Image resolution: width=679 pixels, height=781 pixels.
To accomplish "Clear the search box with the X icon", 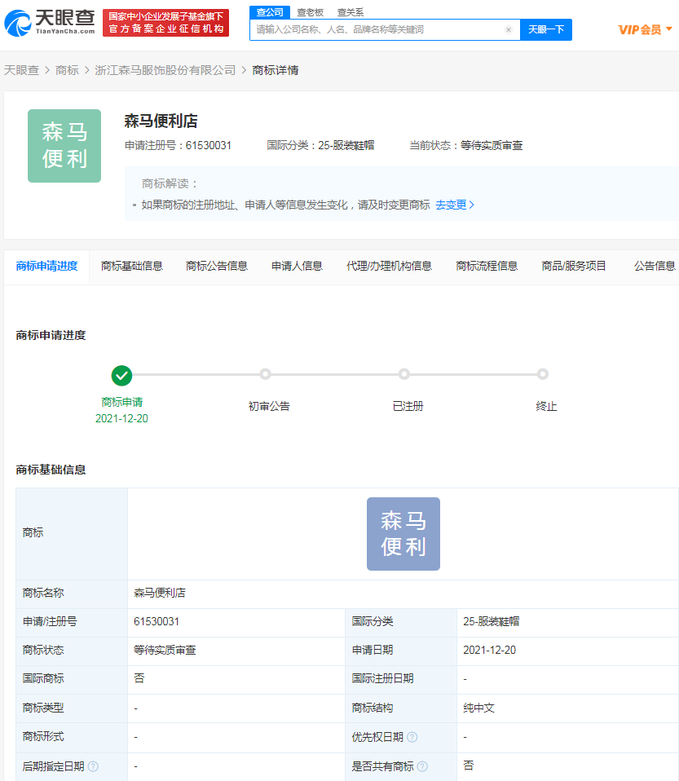I will coord(508,30).
